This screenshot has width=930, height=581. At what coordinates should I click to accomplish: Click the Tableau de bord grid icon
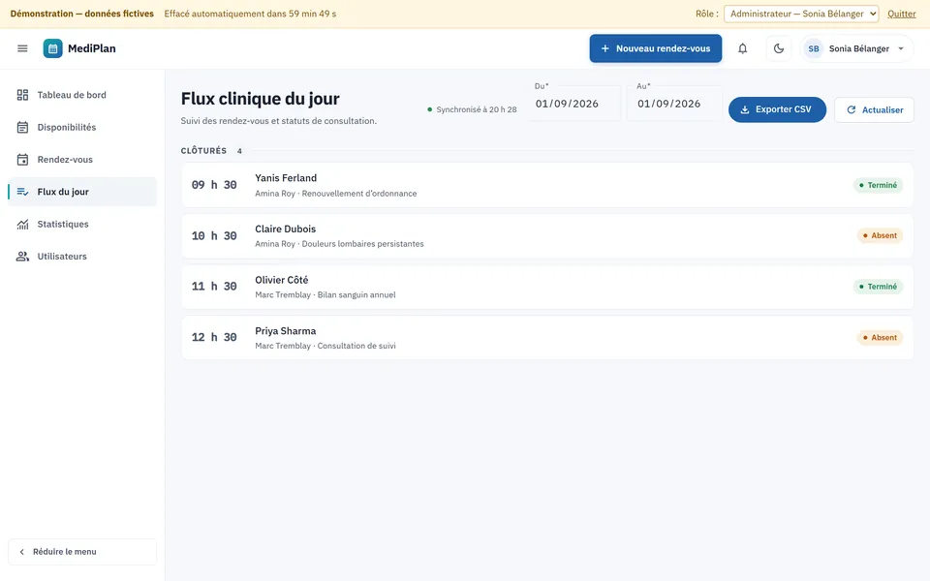[22, 95]
